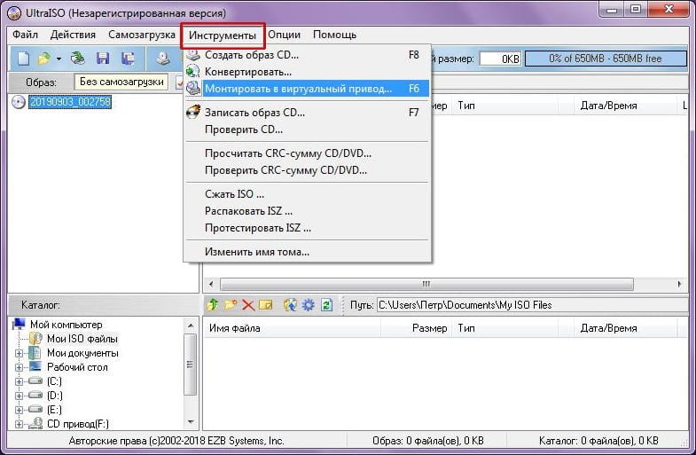
Task: Expand the (D:) drive node
Action: pyautogui.click(x=20, y=396)
